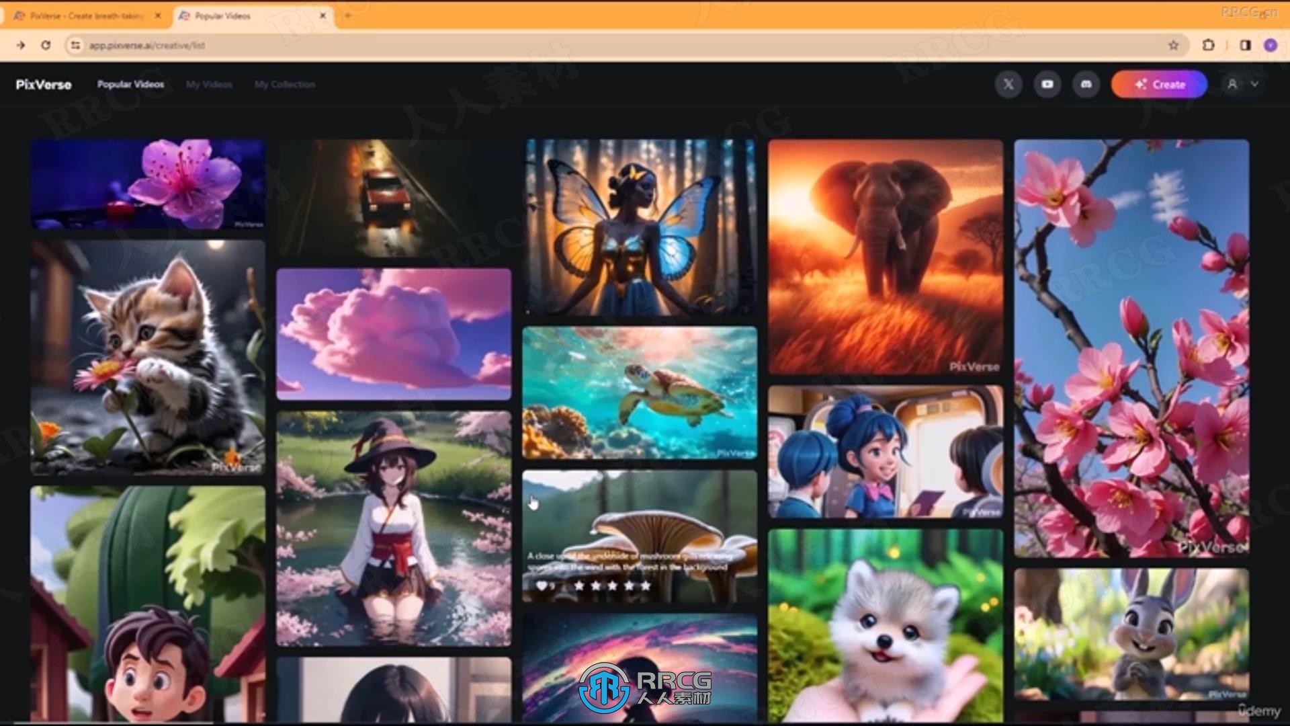The image size is (1290, 726).
Task: Click the browser forward arrow
Action: click(x=20, y=45)
